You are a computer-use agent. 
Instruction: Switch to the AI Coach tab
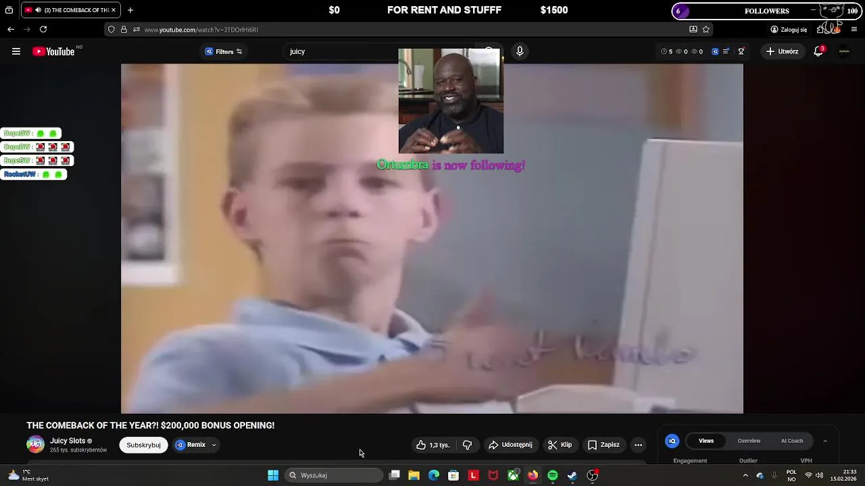[x=792, y=441]
